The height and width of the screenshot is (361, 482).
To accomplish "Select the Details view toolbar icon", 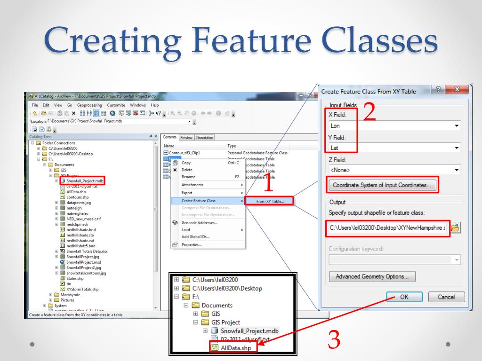I will (96, 113).
